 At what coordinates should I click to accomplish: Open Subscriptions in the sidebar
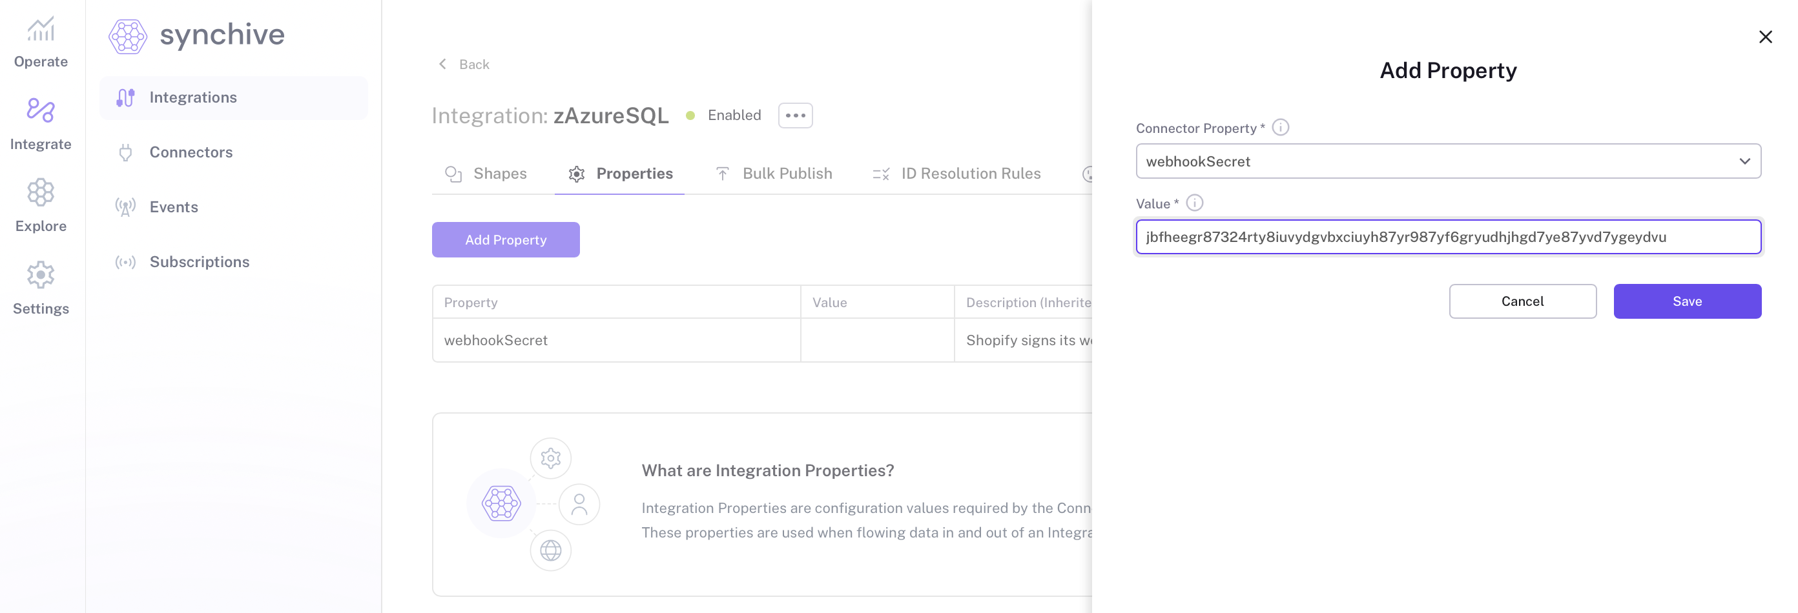199,262
